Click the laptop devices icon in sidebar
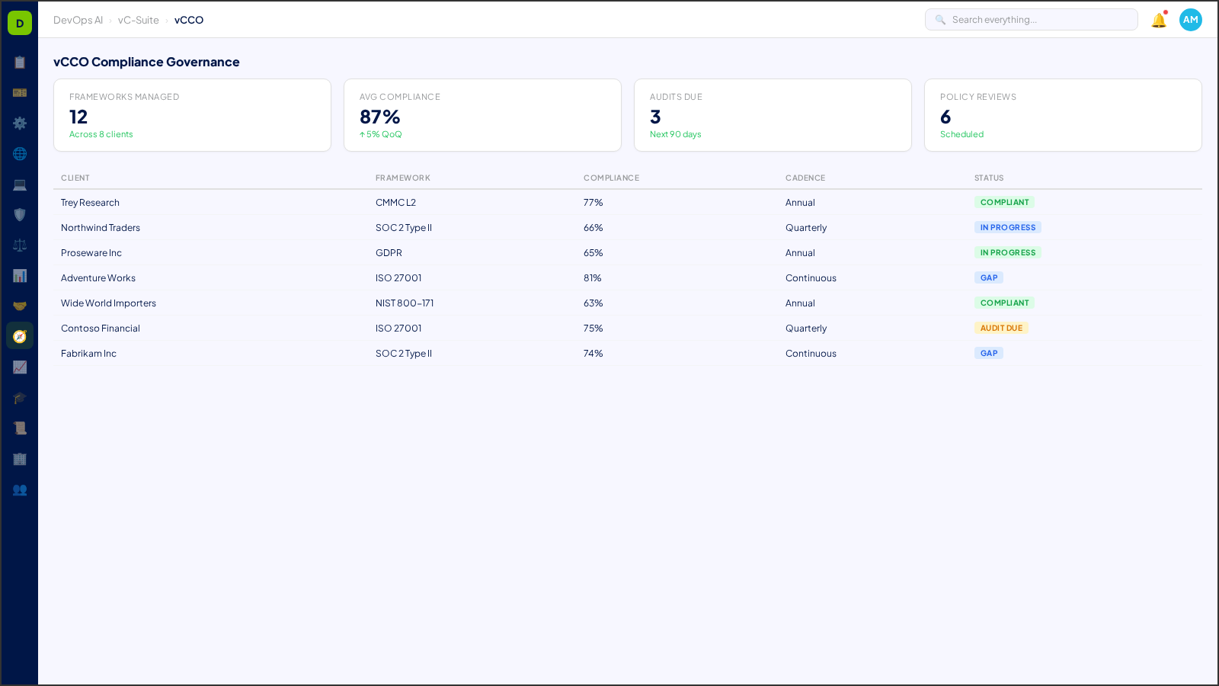 pyautogui.click(x=20, y=184)
